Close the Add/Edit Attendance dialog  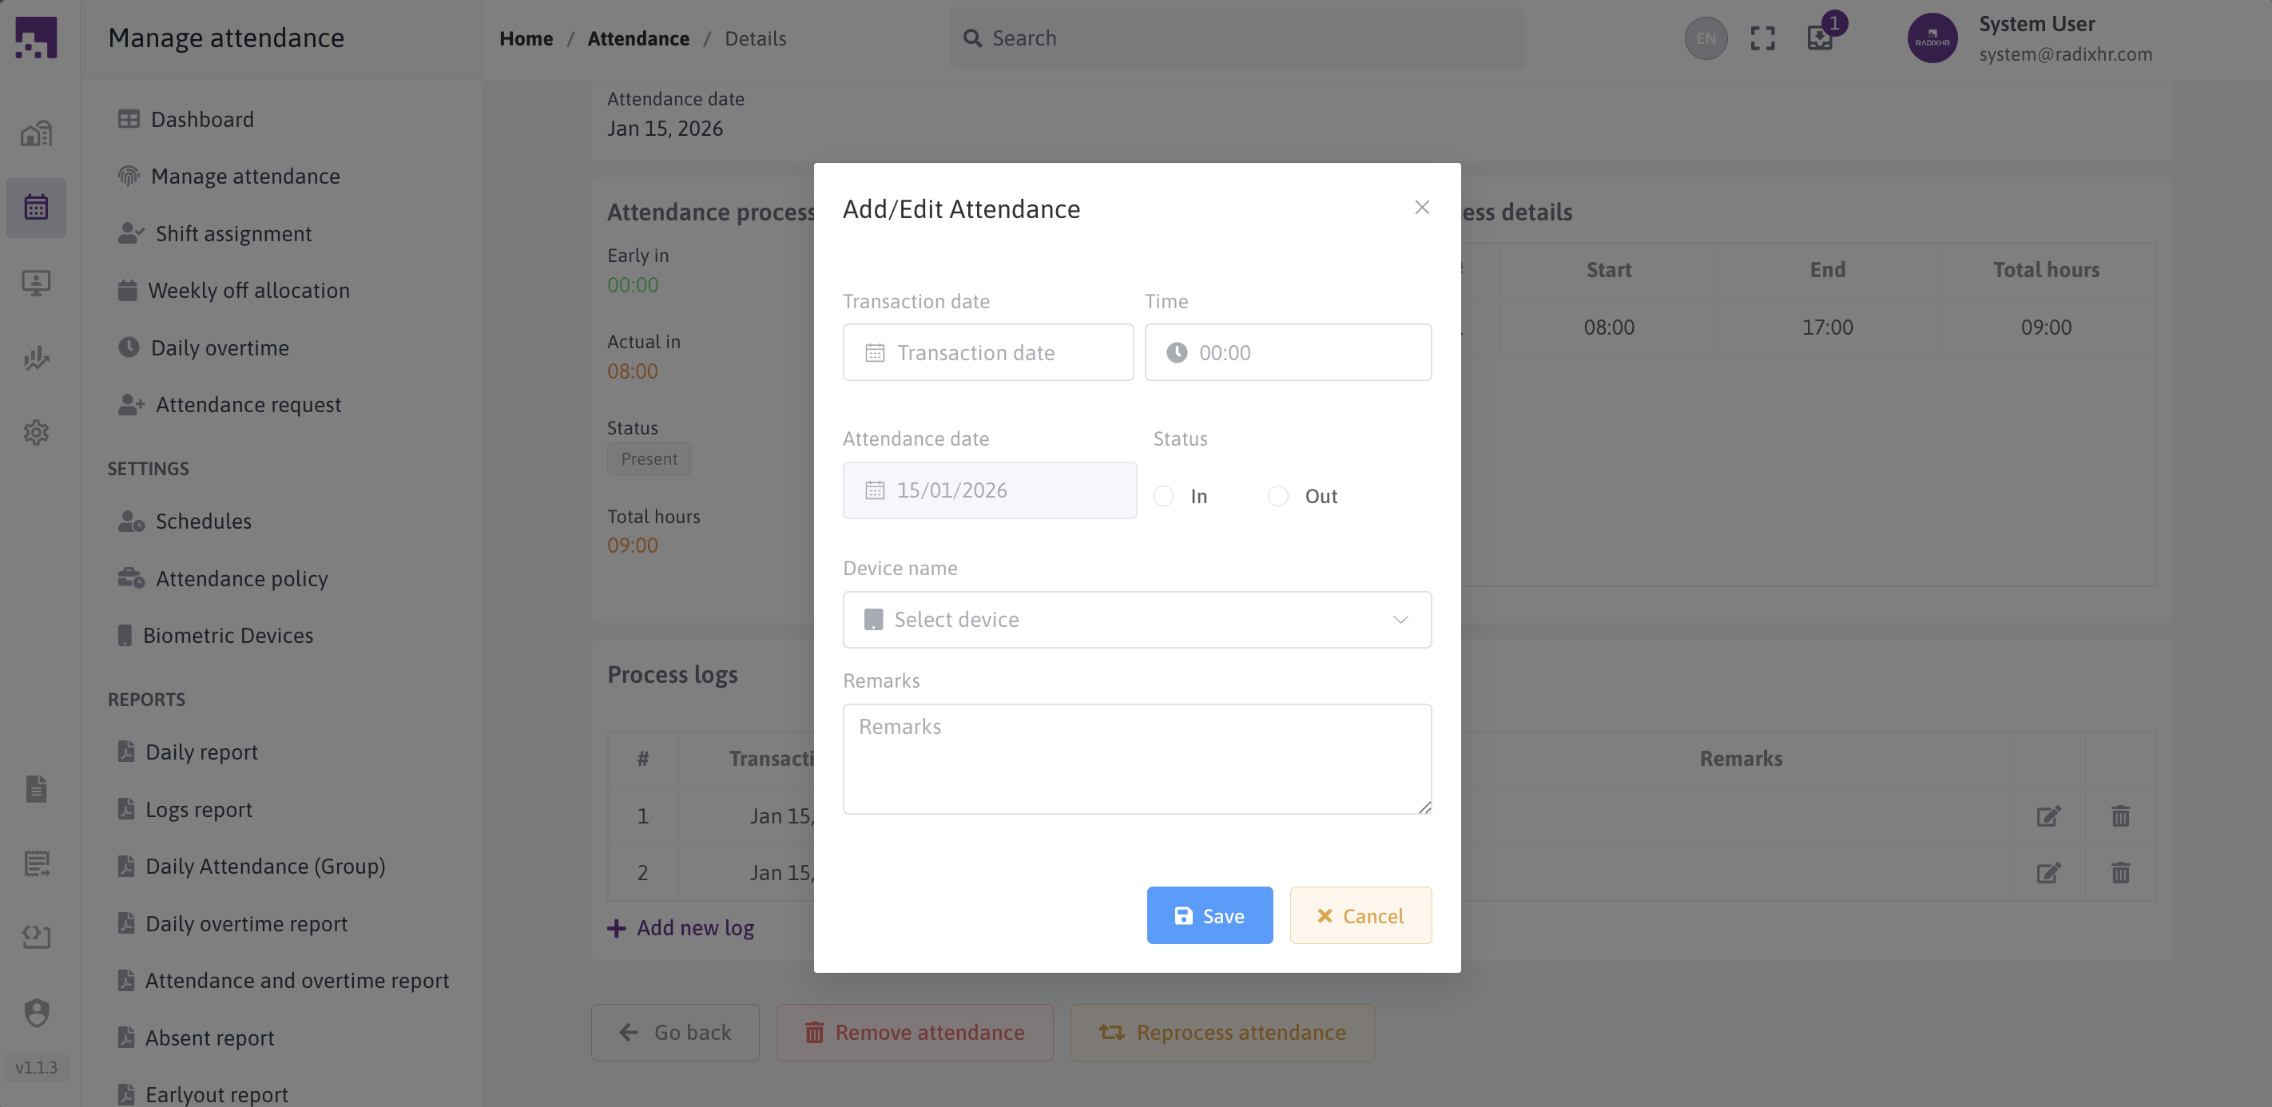(1422, 208)
